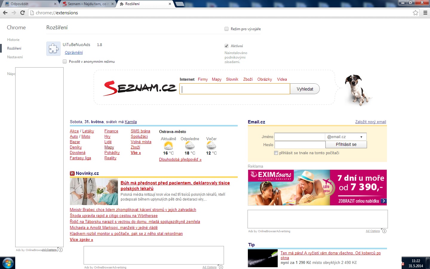Open the Vše » services link
430x269 pixels.
click(136, 153)
